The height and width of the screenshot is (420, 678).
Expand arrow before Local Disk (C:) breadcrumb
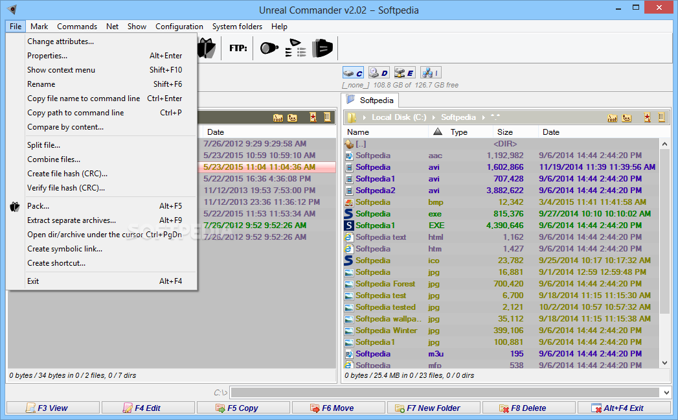click(x=365, y=117)
